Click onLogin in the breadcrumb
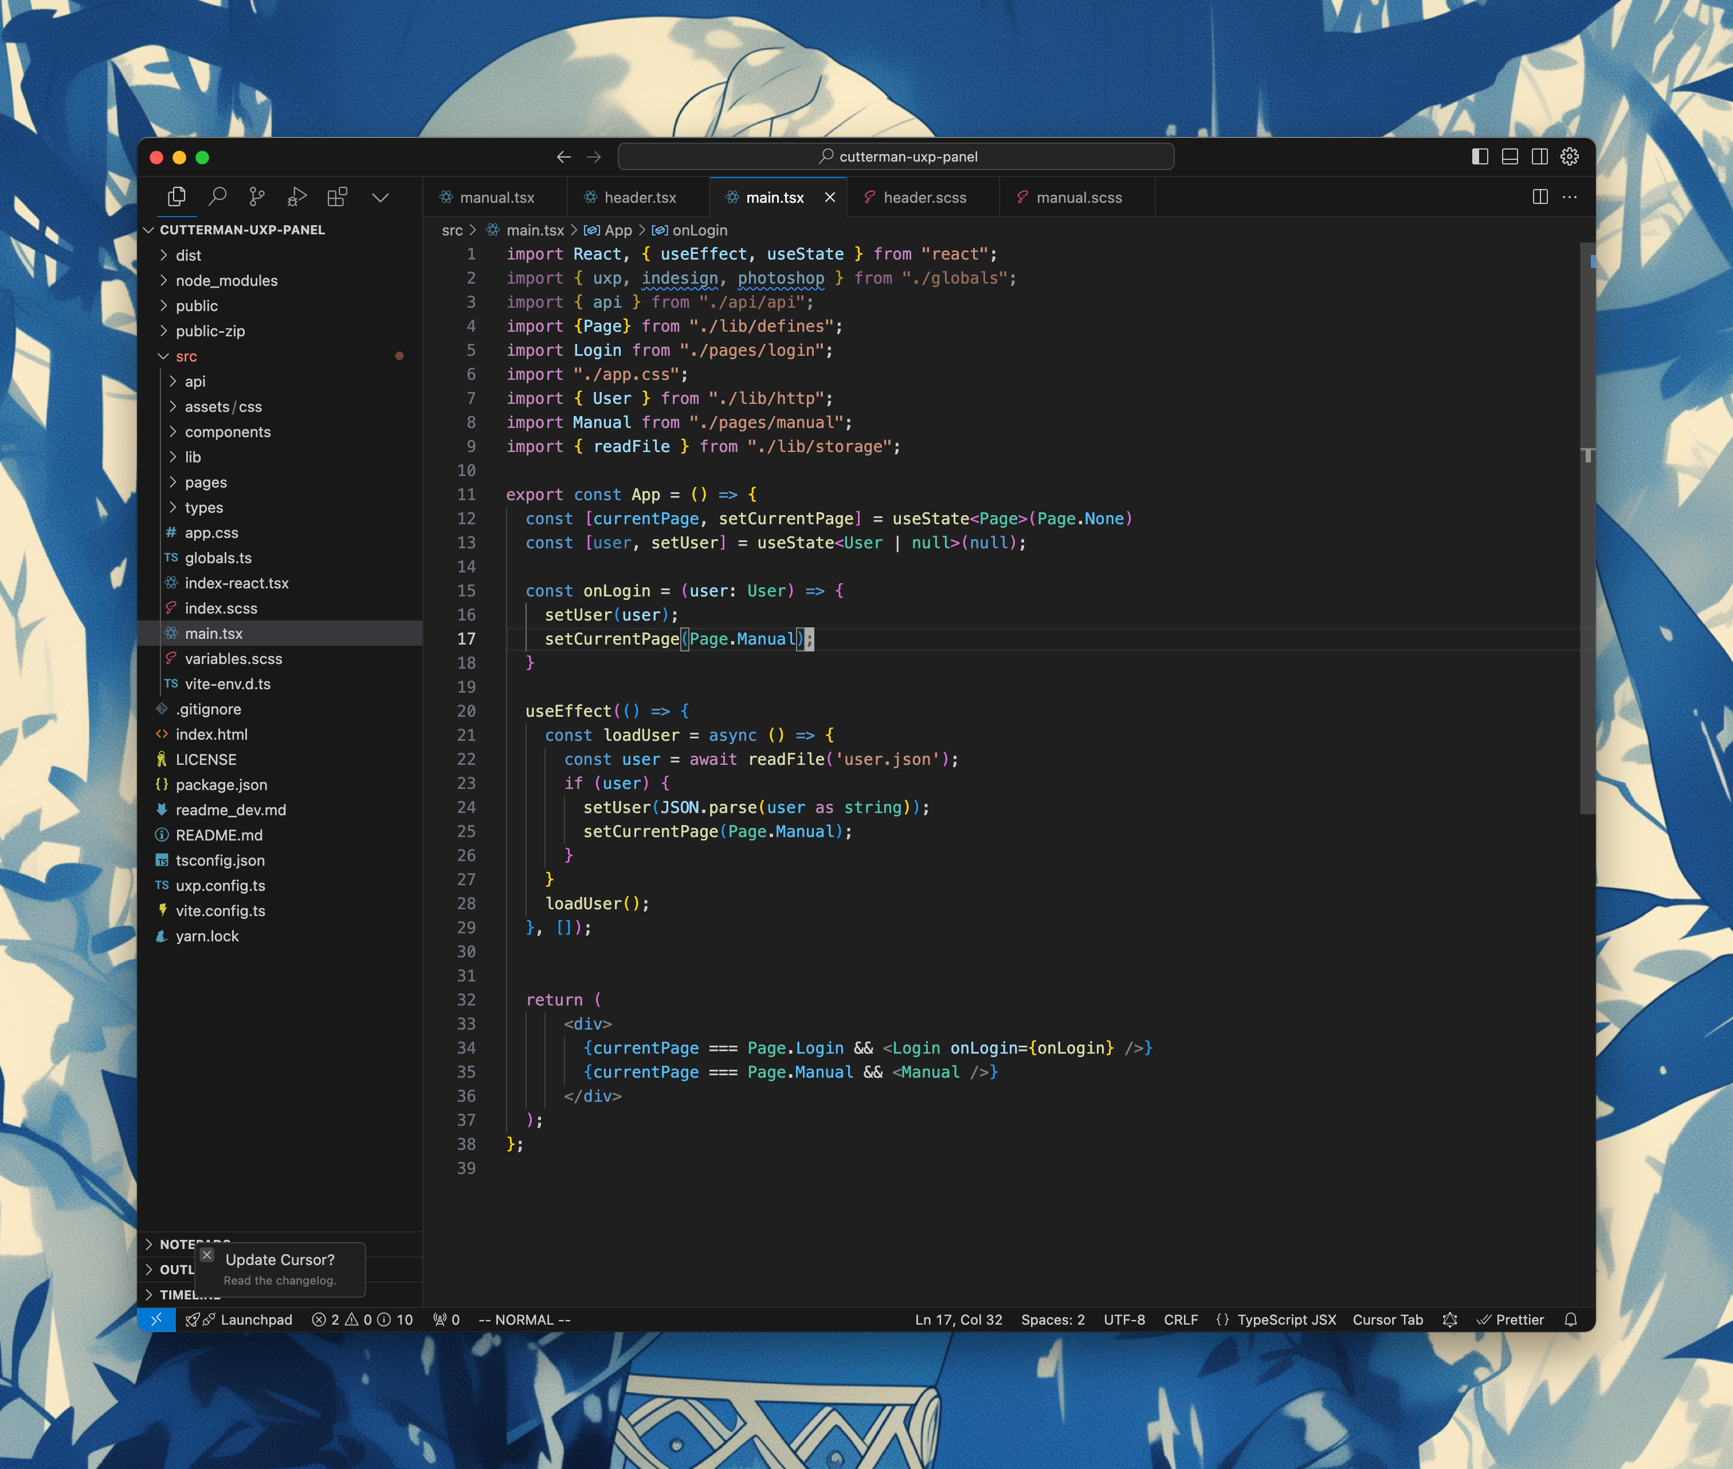The width and height of the screenshot is (1733, 1469). pyautogui.click(x=700, y=231)
